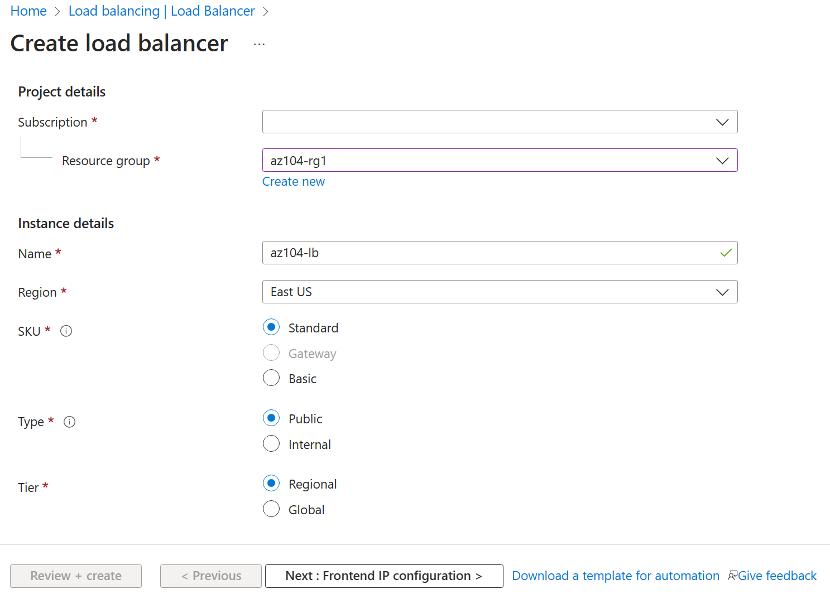The image size is (830, 599).
Task: Navigate to Home via breadcrumb
Action: point(28,11)
